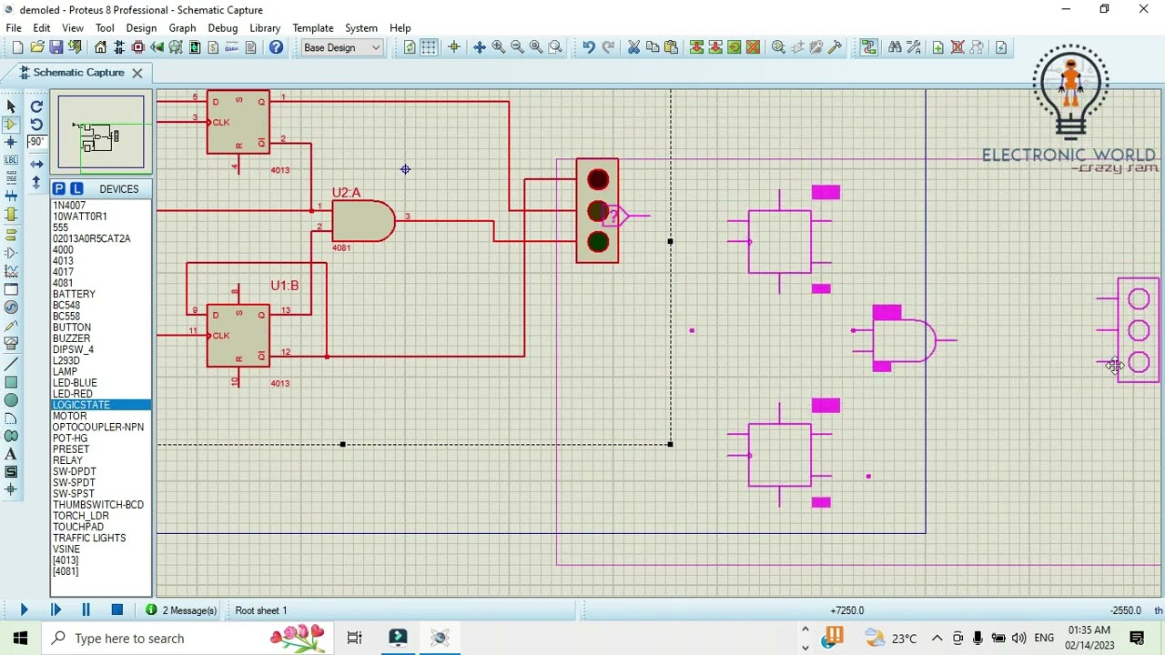Open the File menu

tap(14, 28)
